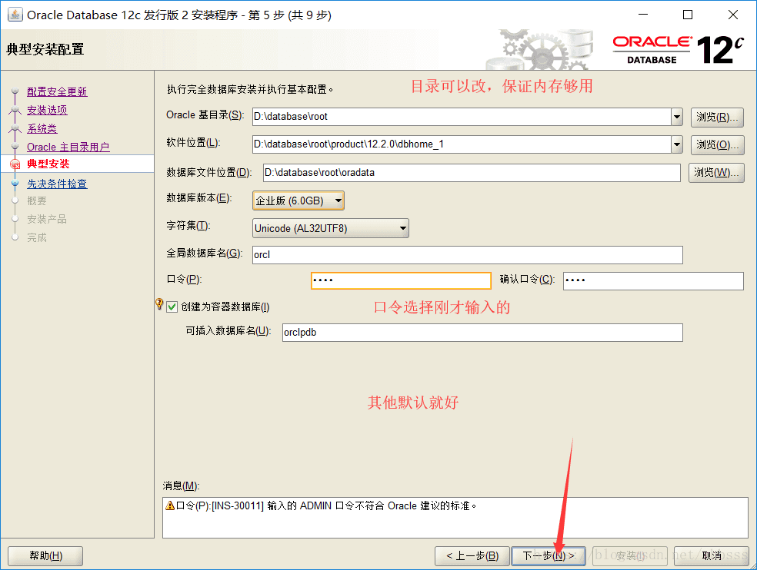Image resolution: width=757 pixels, height=570 pixels.
Task: Click the 安装产品 step label
Action: pyautogui.click(x=47, y=219)
